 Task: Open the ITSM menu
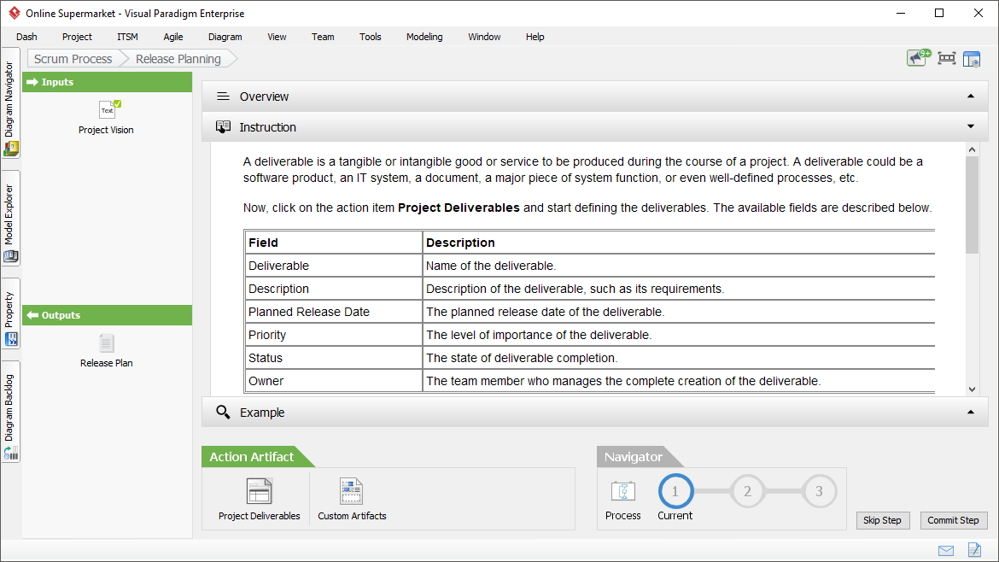click(x=127, y=37)
